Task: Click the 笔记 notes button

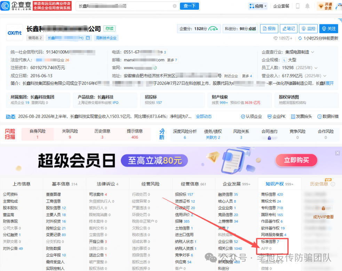Action: 288,28
